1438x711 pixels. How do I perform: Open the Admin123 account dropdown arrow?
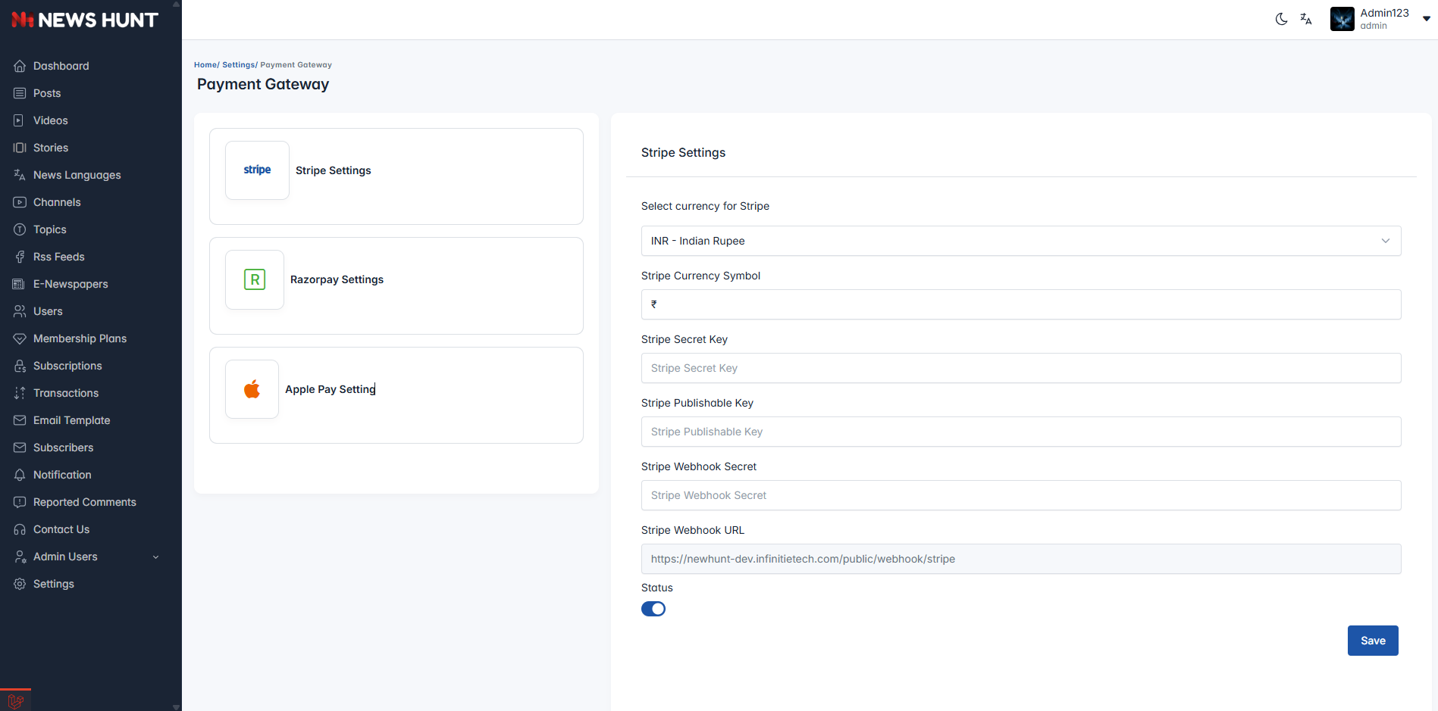(x=1426, y=19)
